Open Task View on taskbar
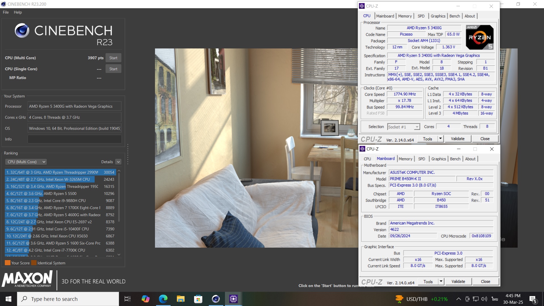 (127, 299)
